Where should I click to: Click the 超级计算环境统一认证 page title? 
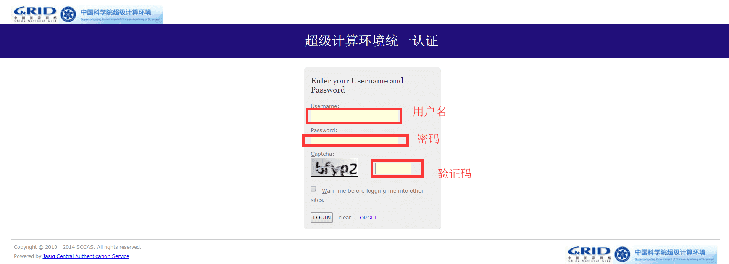(x=371, y=41)
